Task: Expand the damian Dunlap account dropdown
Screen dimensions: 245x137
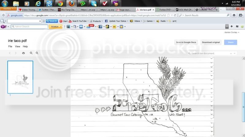Action: [x=232, y=32]
